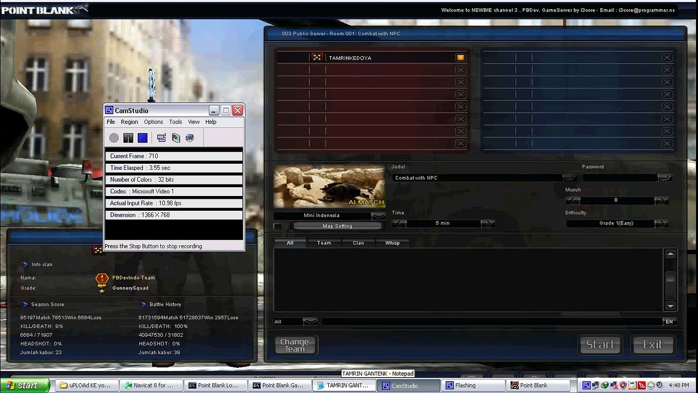The image size is (698, 393).
Task: Click the TAMRINKEDOYA player name
Action: [350, 58]
